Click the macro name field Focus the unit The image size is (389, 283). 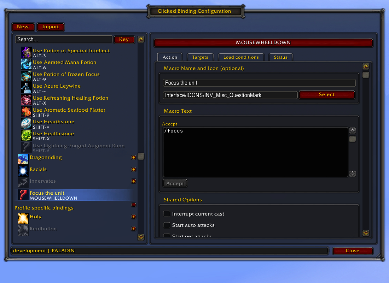(259, 83)
